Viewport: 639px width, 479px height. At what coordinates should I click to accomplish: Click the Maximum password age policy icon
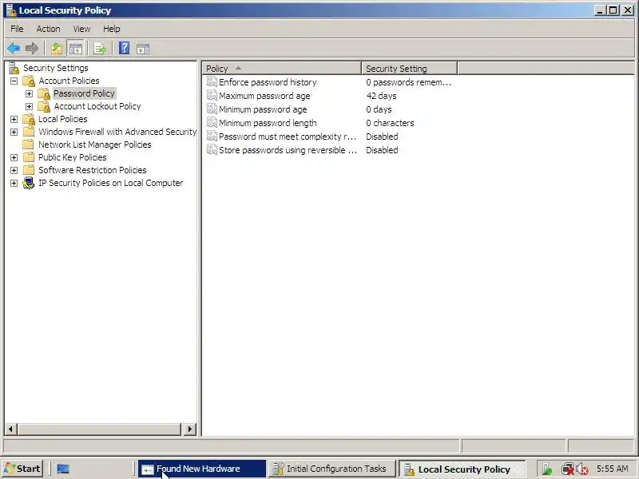click(x=212, y=96)
